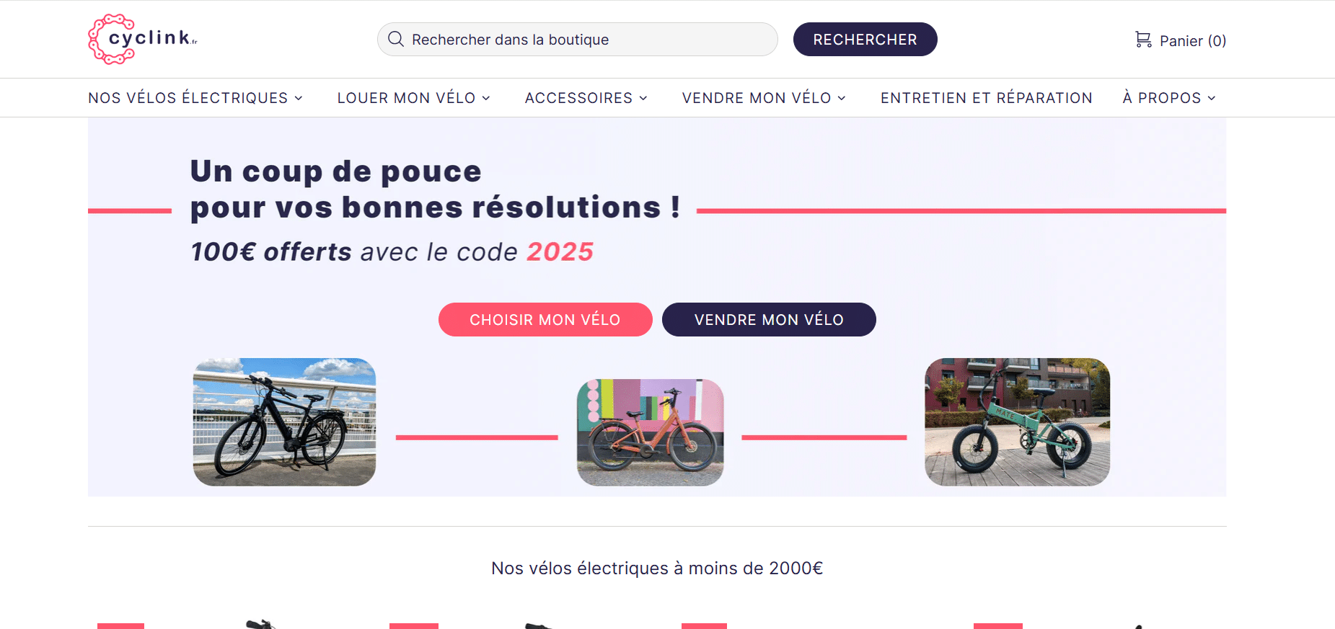
Task: Open the shopping cart icon
Action: click(1143, 40)
